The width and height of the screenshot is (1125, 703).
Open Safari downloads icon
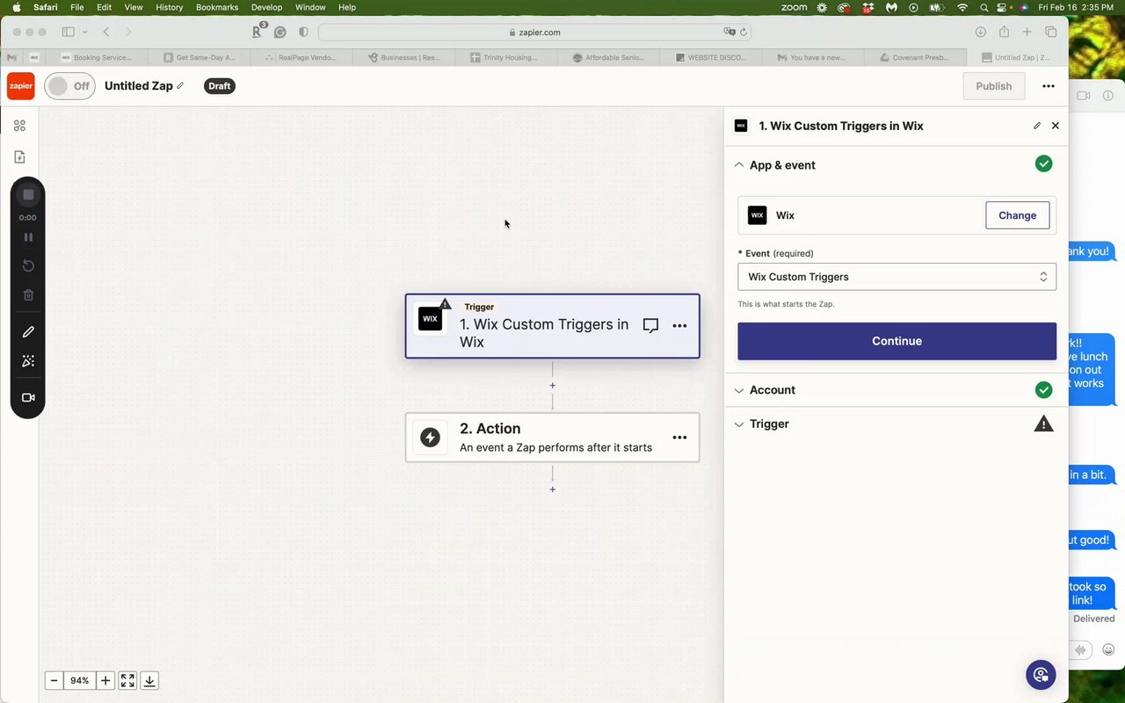point(980,32)
